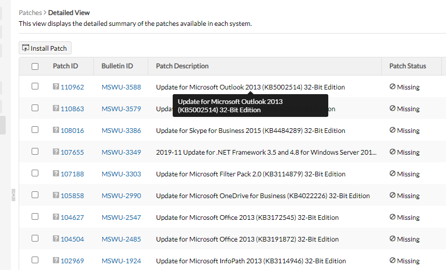
Task: Click the question-mark icon beside 110962
Action: (56, 86)
